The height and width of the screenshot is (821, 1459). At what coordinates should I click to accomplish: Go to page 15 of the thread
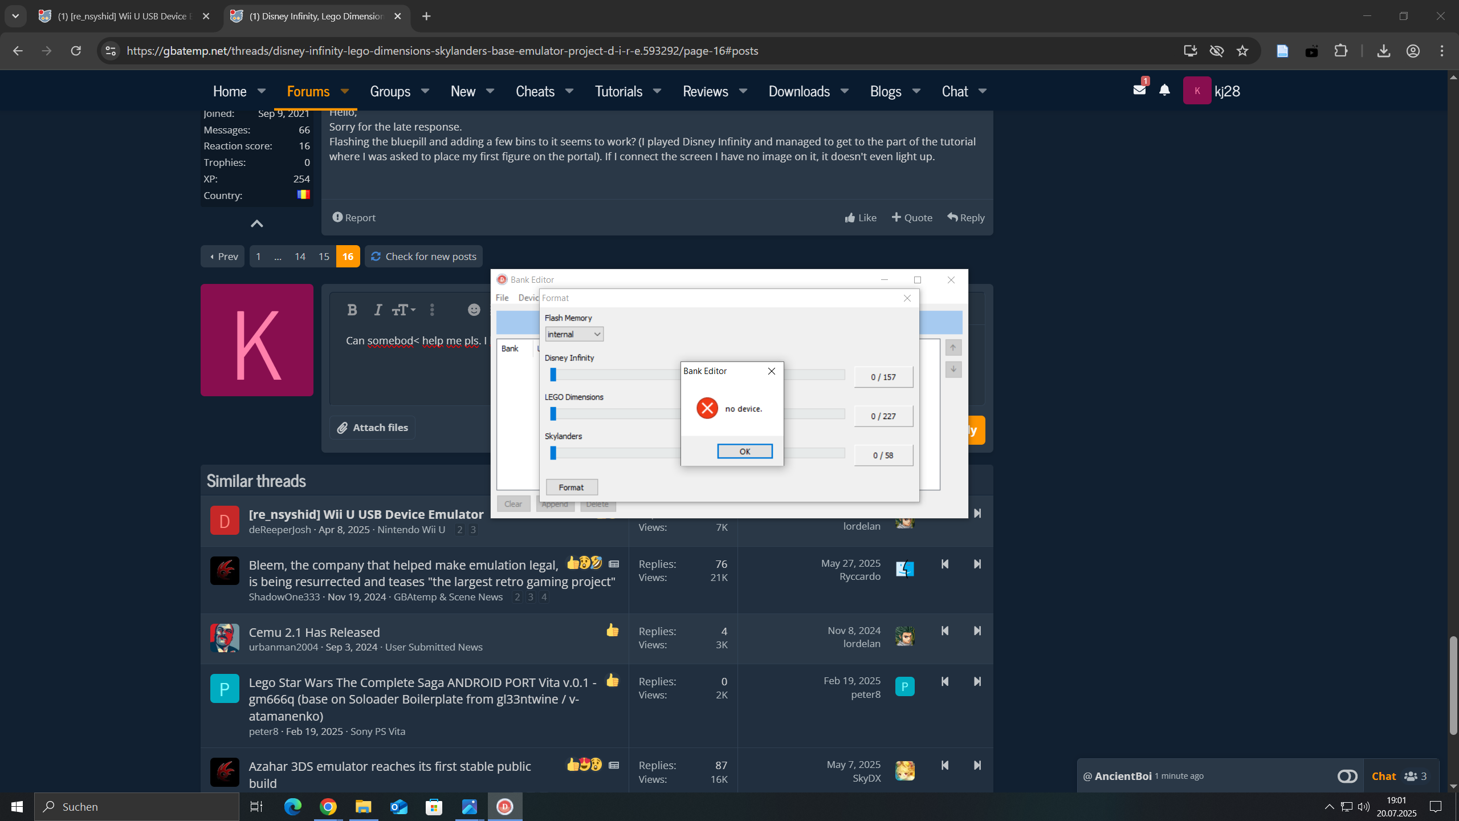pos(324,257)
